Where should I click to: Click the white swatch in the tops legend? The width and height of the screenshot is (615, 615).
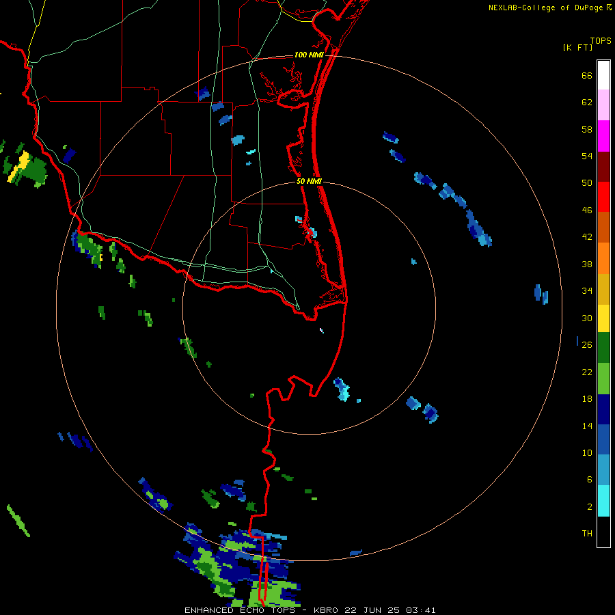coord(603,75)
